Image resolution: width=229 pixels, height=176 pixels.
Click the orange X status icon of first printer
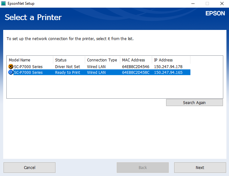[x=11, y=67]
